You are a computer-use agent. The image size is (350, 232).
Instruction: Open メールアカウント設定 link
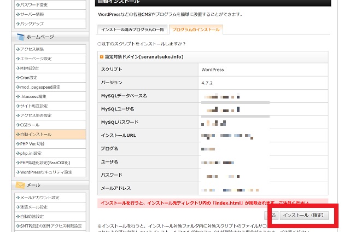(x=50, y=198)
